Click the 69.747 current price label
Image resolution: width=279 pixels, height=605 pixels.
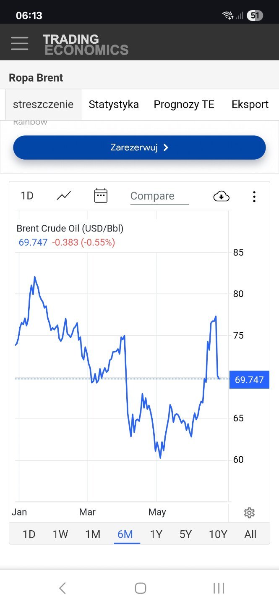249,380
